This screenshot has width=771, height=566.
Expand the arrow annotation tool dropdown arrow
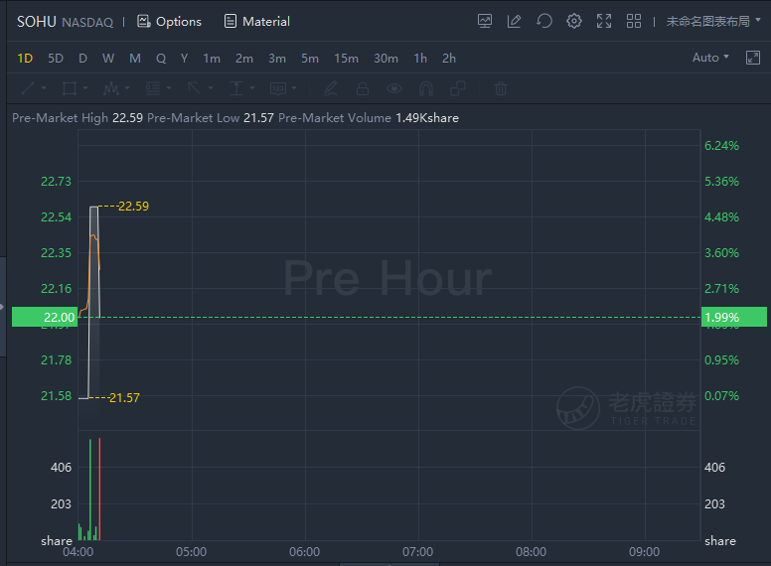click(211, 88)
